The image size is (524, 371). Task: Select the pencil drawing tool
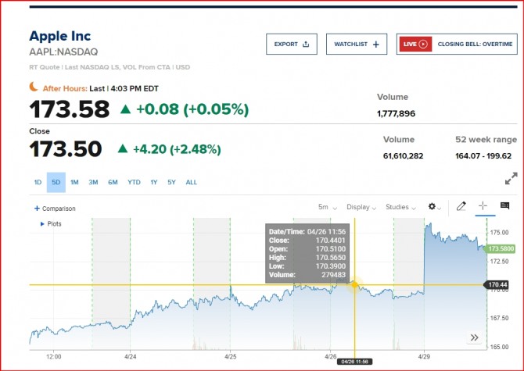click(x=461, y=206)
